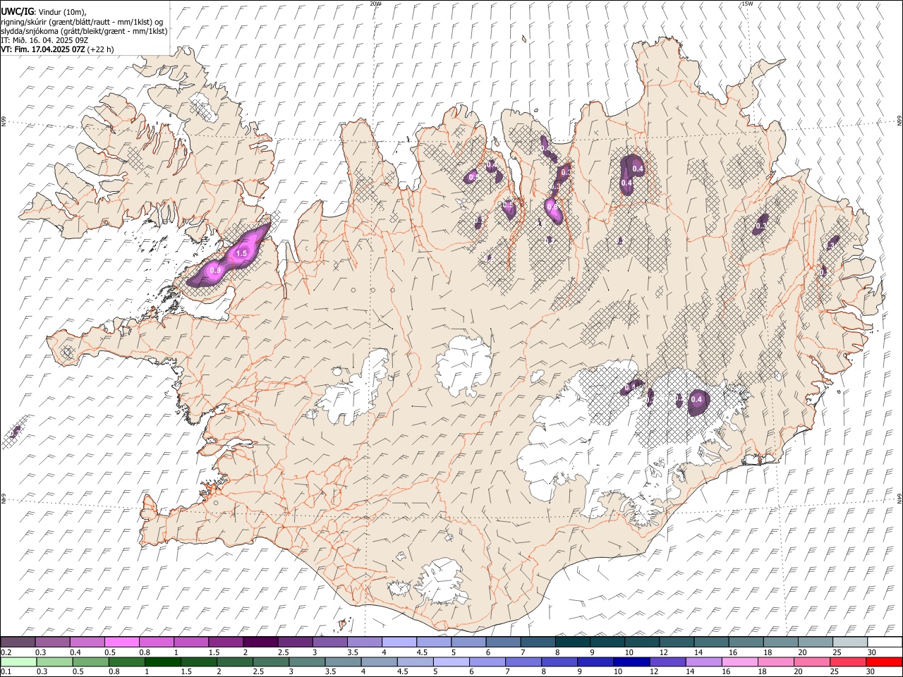Pick pale grey upper swatch between 25 and 30
This screenshot has width=903, height=677.
(849, 642)
